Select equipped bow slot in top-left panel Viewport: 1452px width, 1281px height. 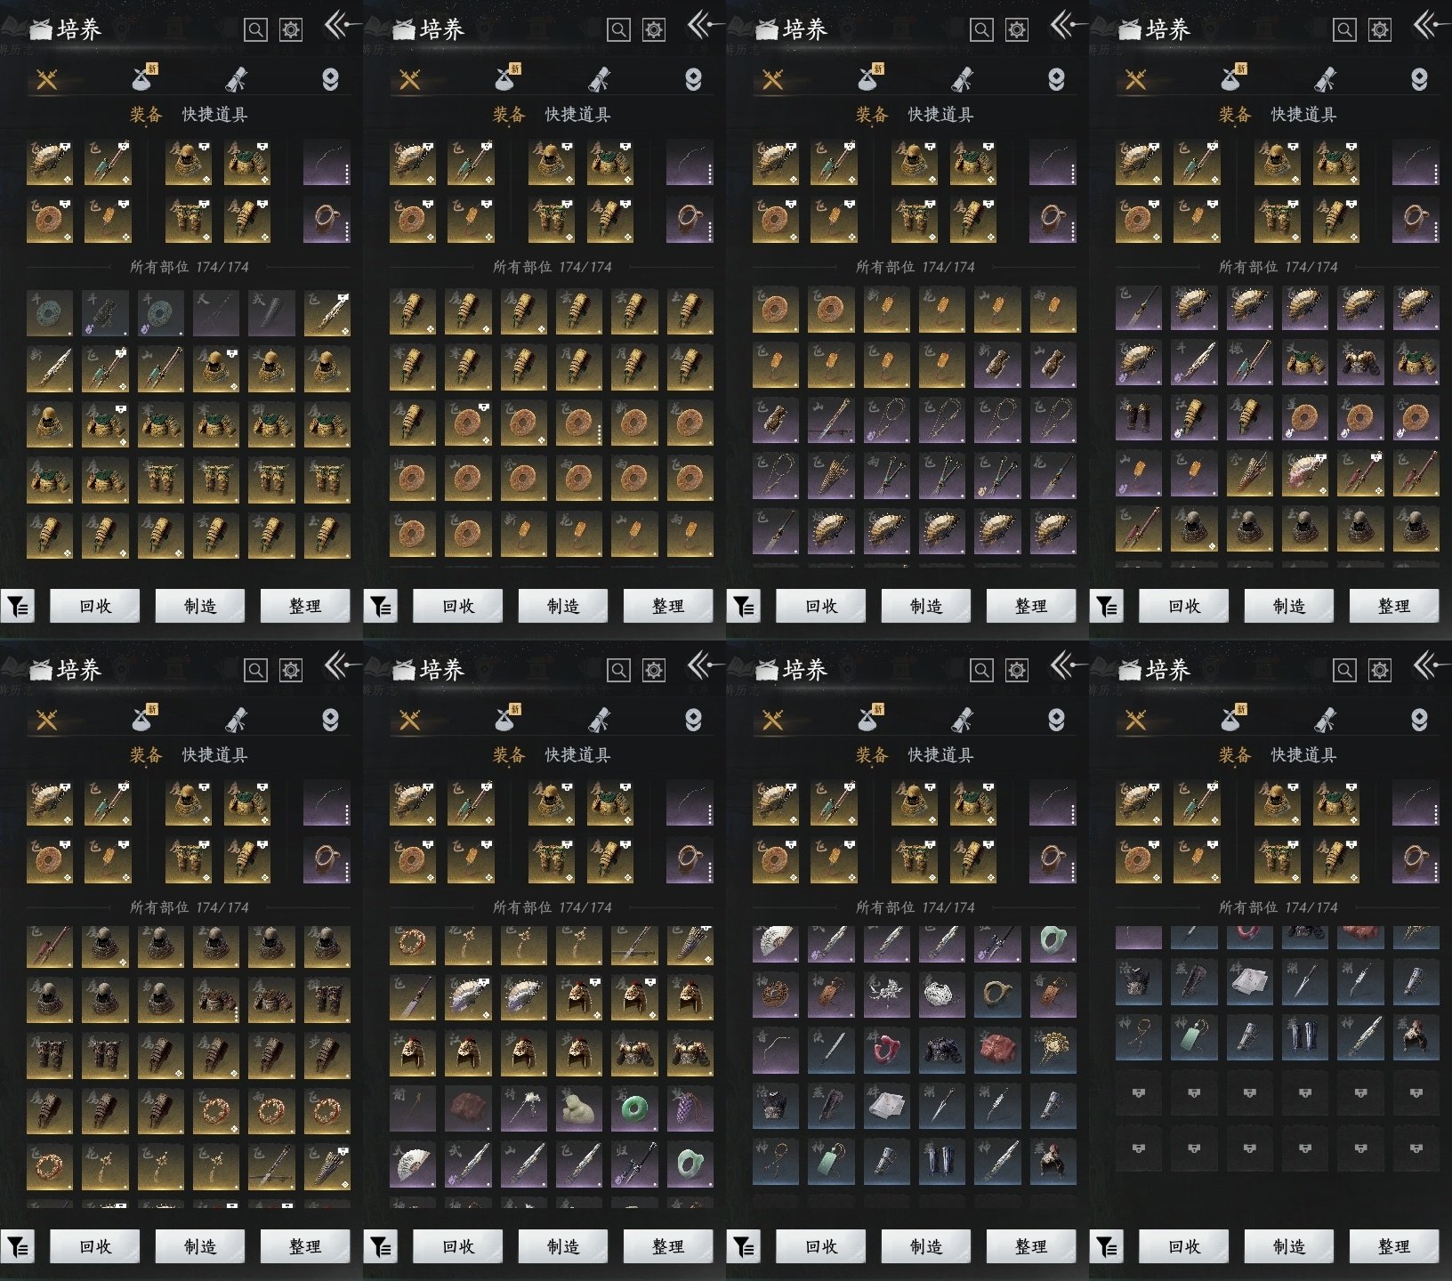tap(327, 163)
